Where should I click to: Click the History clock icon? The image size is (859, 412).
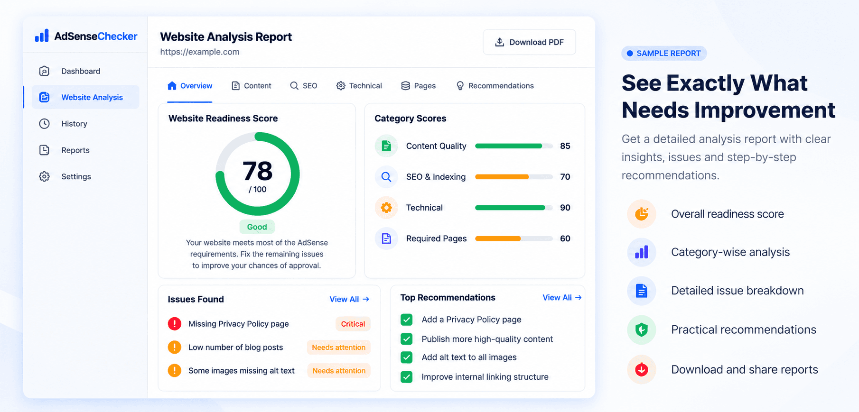coord(44,124)
